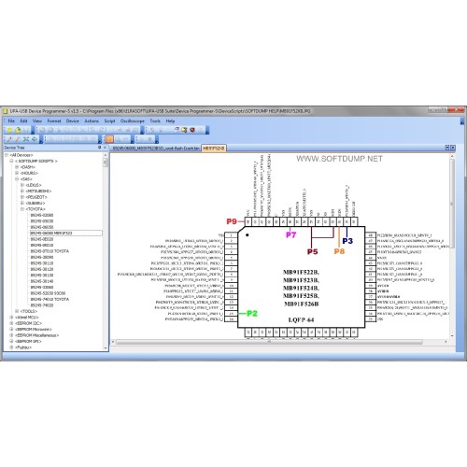
Task: Click the yellow note icon beside red icon
Action: click(x=184, y=130)
